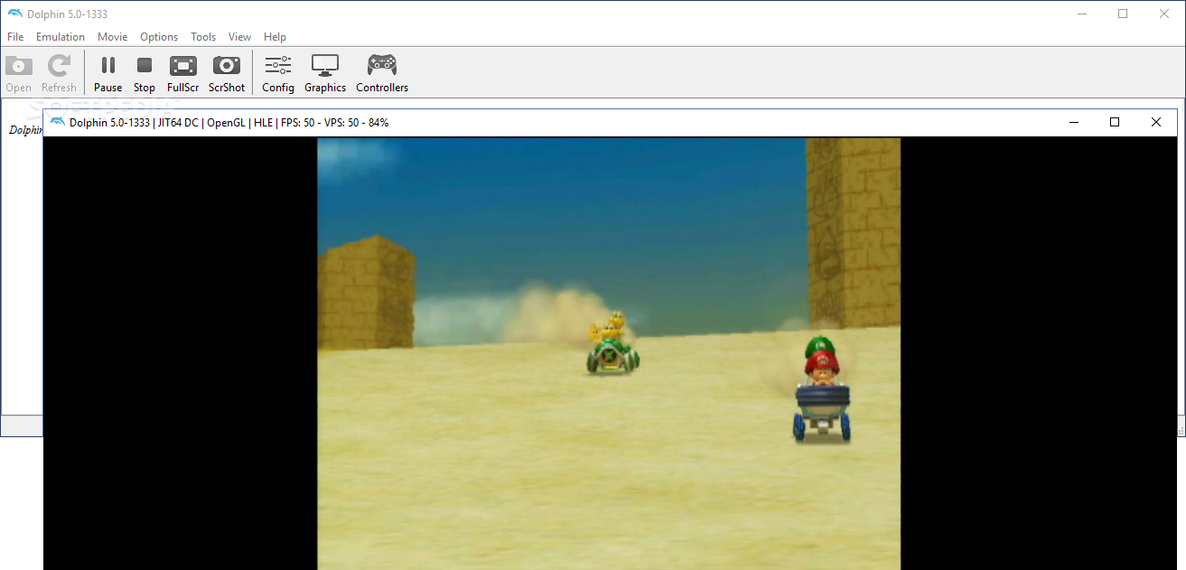1186x570 pixels.
Task: Minimize the main Dolphin window
Action: (1081, 14)
